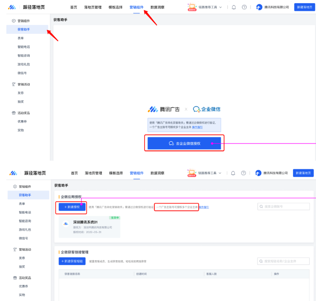The height and width of the screenshot is (301, 316).
Task: Select 智能电话 in the lower sidebar
Action: click(25, 212)
